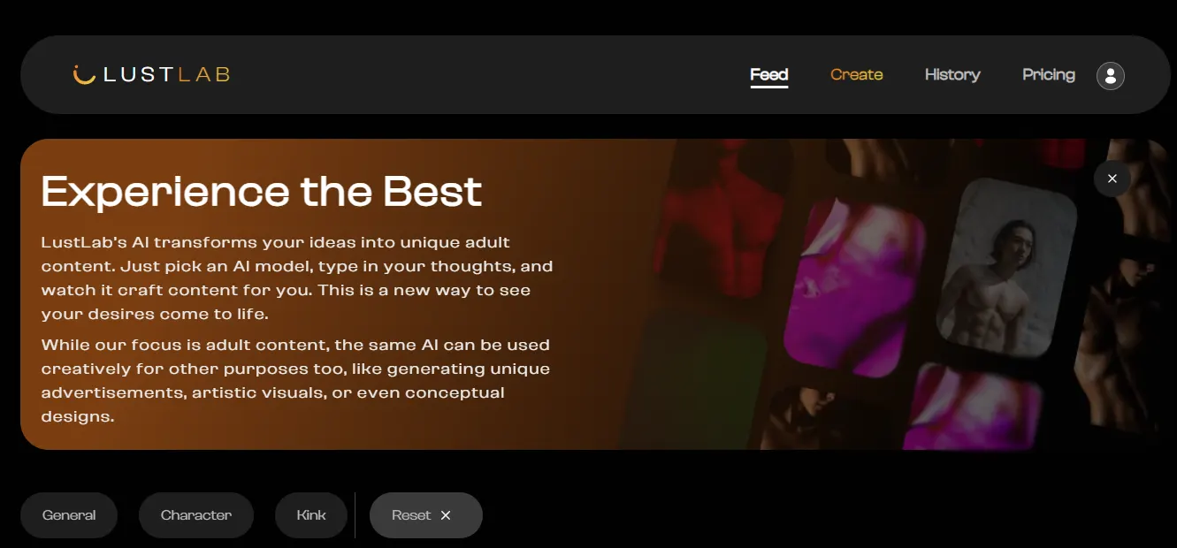Open the shirtless man preview thumbnail
Image resolution: width=1177 pixels, height=548 pixels.
coord(1007,276)
